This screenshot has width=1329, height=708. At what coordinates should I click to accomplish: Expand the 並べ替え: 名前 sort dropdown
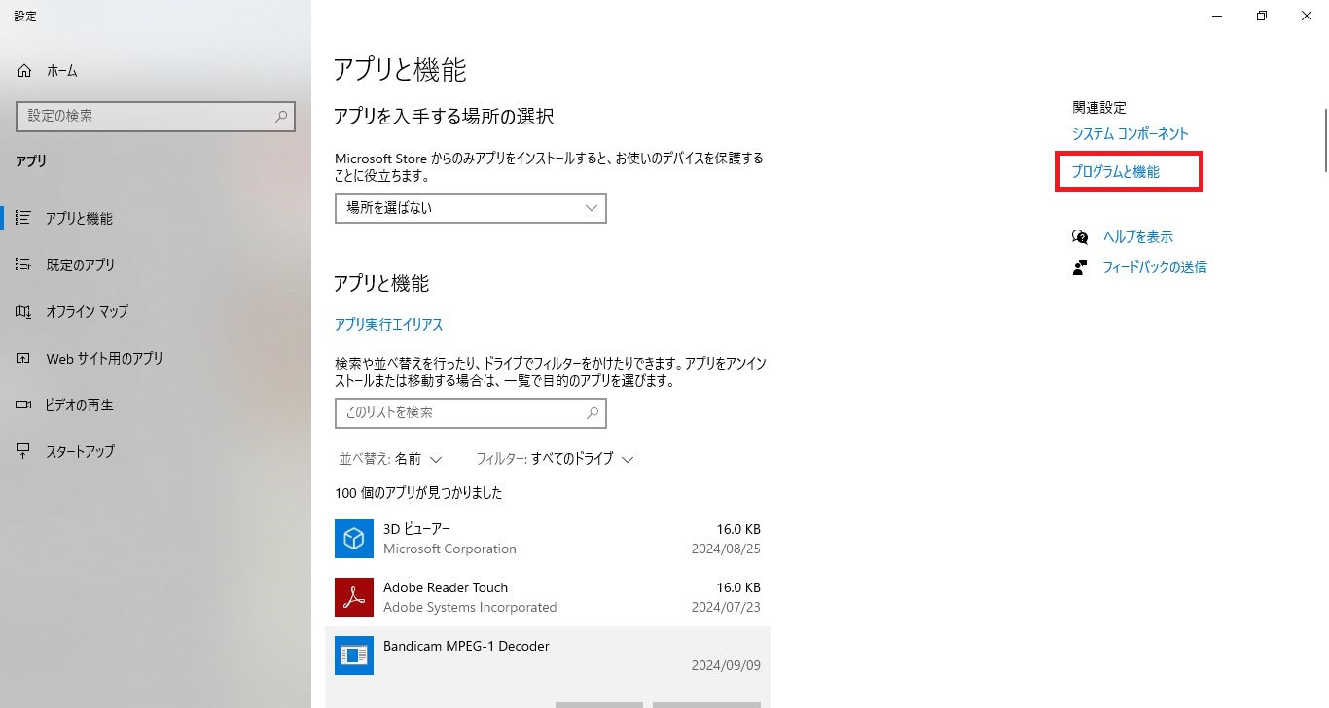(x=390, y=459)
